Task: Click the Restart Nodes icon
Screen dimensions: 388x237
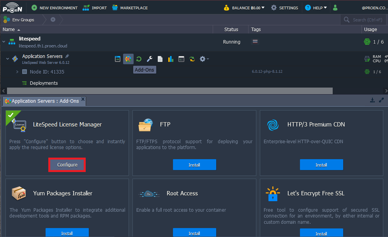Action: click(139, 59)
